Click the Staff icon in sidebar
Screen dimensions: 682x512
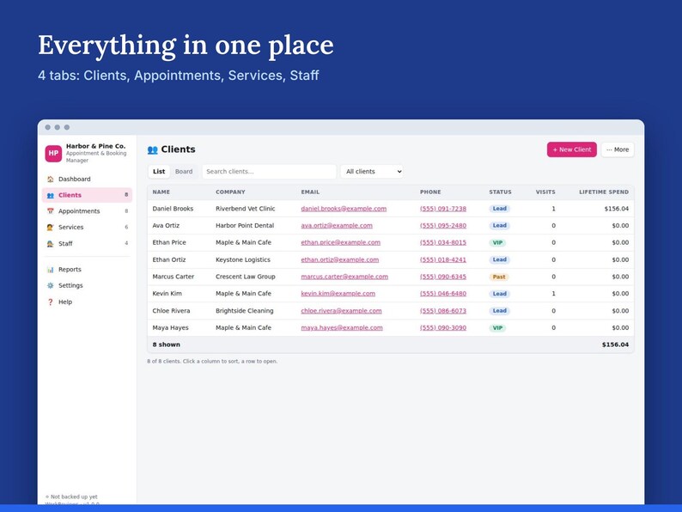coord(51,244)
